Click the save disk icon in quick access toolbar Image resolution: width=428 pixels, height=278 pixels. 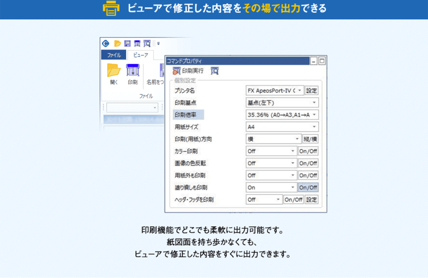coord(127,43)
